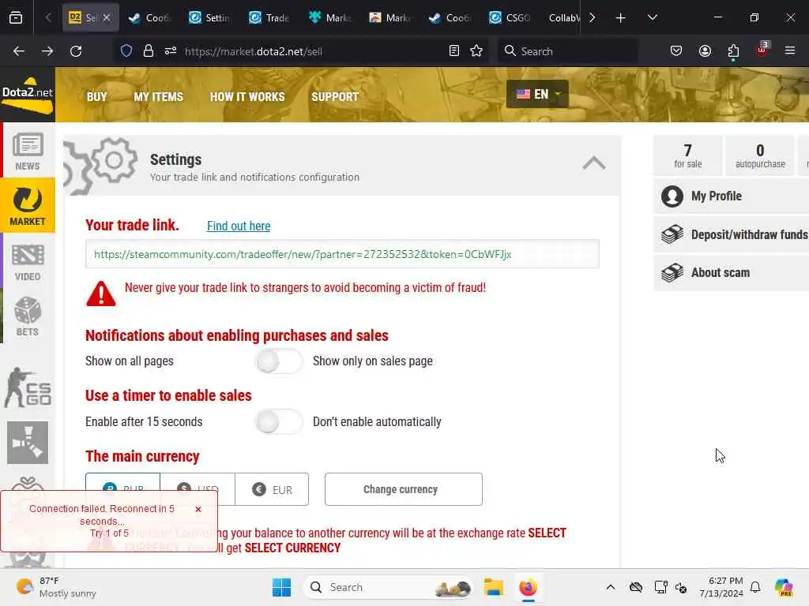Open How It Works page
This screenshot has width=809, height=606.
click(x=247, y=97)
